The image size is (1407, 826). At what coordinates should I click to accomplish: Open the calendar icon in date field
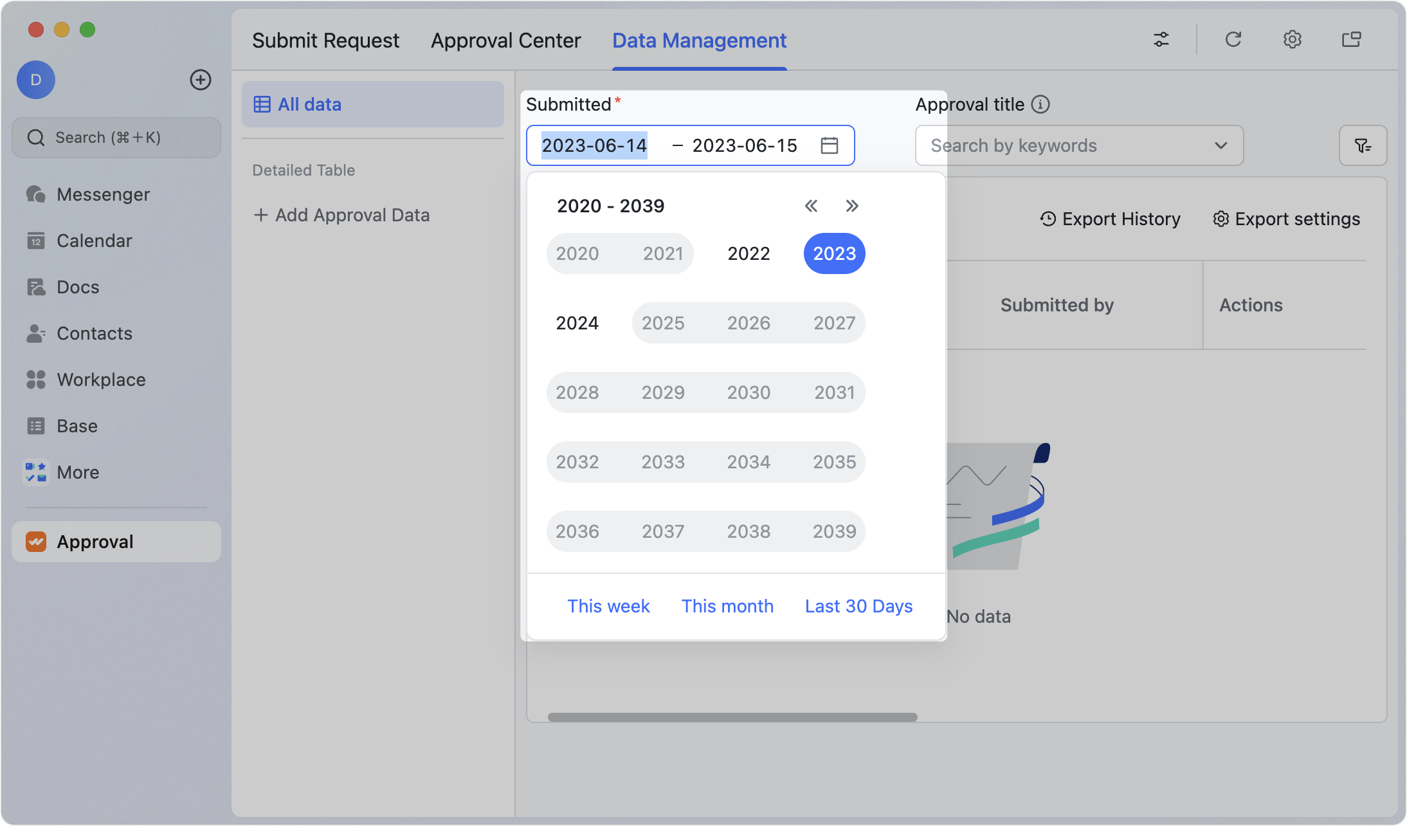coord(830,145)
